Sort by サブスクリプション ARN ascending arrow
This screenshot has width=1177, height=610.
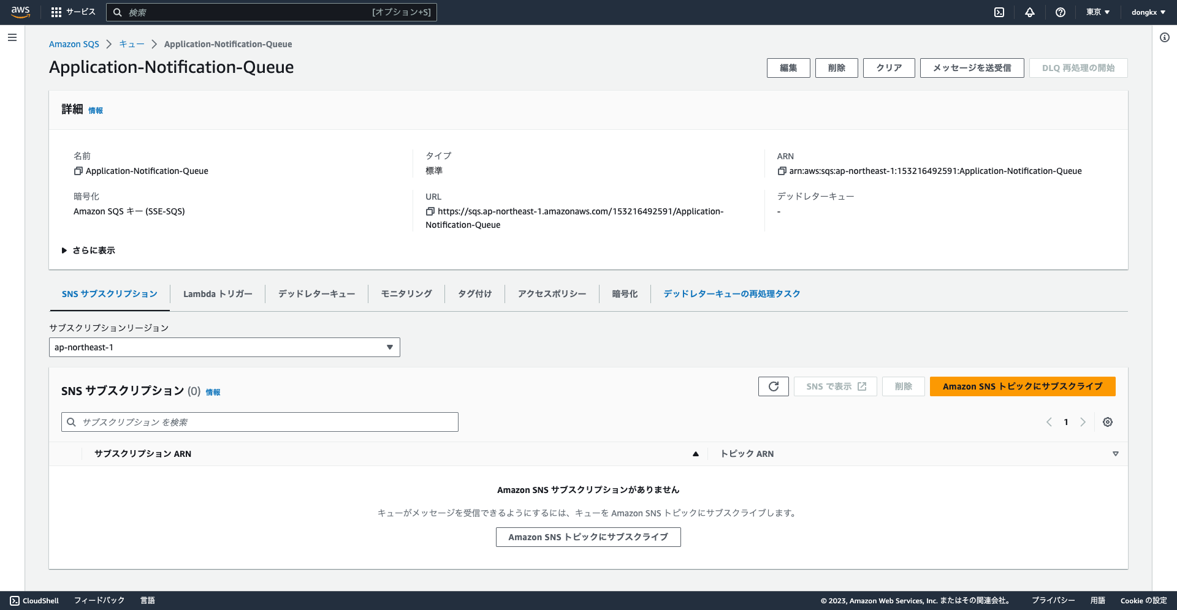click(x=696, y=454)
